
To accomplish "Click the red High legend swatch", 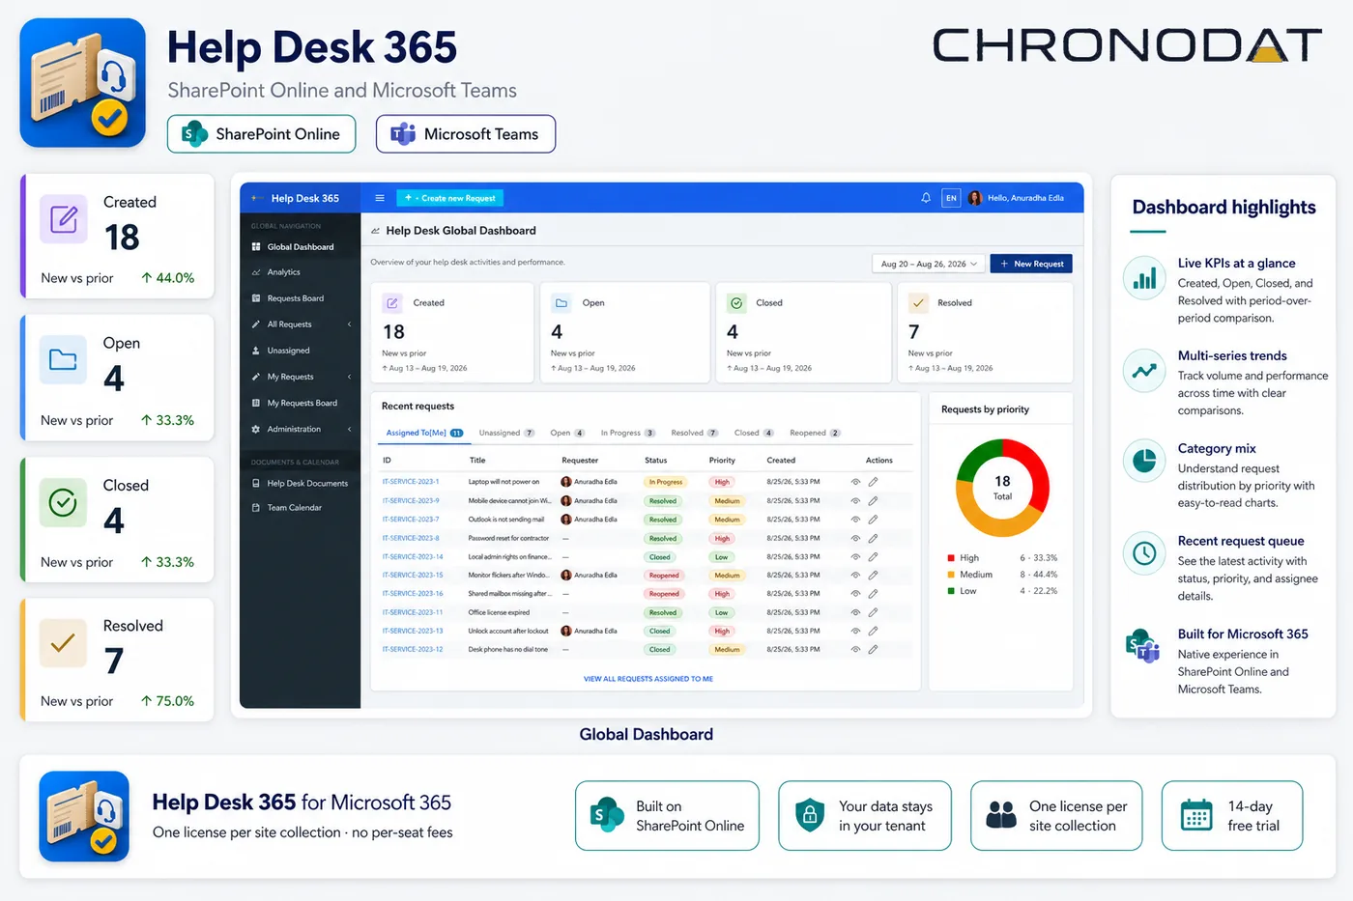I will click(x=951, y=558).
